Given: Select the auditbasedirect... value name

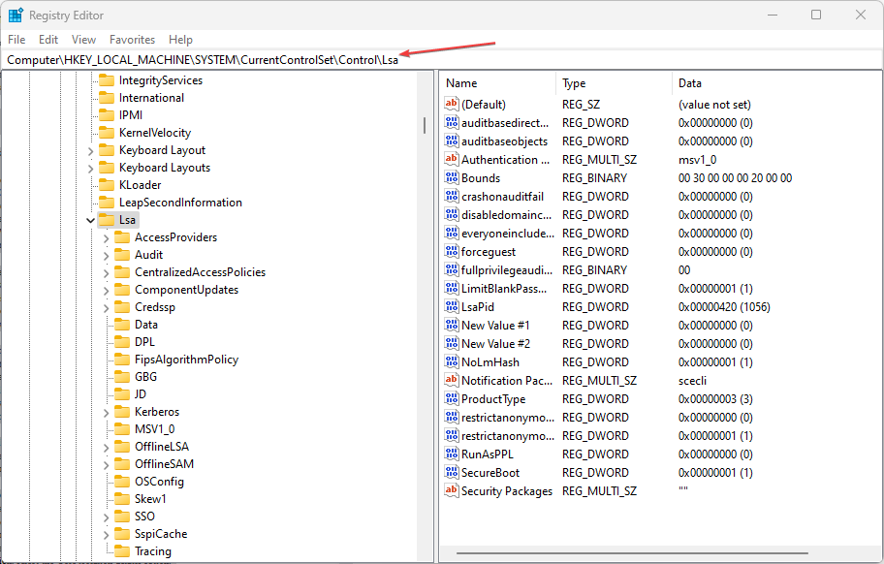Looking at the screenshot, I should point(505,123).
